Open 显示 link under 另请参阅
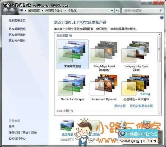 click(12, 127)
